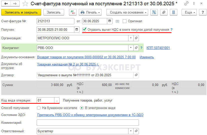Show hint for НДС deduction checkbox
This screenshot has height=135, width=207.
tap(171, 29)
